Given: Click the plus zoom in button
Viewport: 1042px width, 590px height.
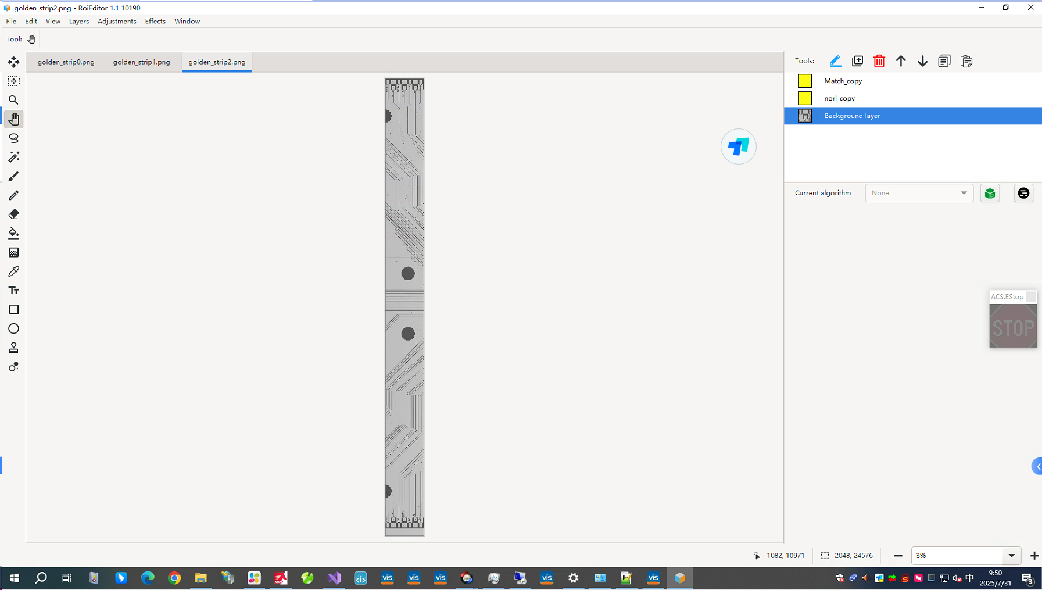Looking at the screenshot, I should (x=1034, y=556).
